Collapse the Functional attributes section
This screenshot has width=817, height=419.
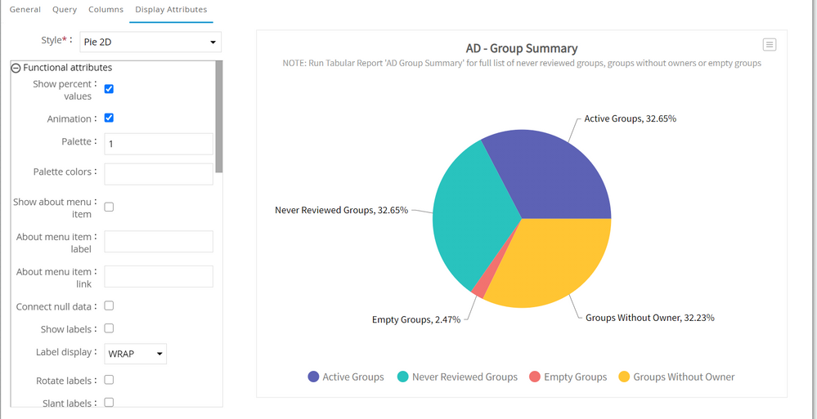pyautogui.click(x=16, y=68)
